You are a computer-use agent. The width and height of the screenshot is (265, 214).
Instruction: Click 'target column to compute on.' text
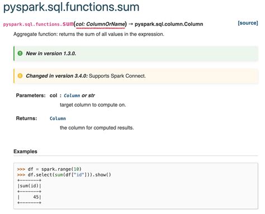93,105
